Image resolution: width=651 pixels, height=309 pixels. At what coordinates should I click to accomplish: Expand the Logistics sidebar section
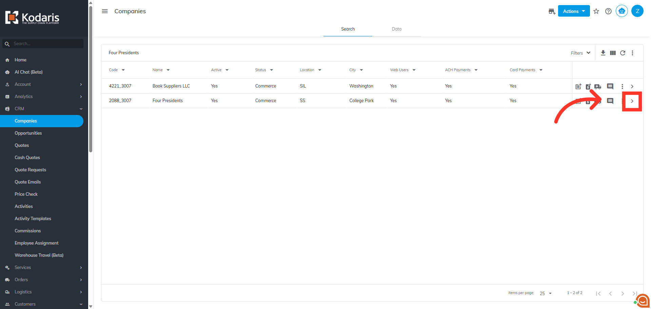[x=44, y=292]
